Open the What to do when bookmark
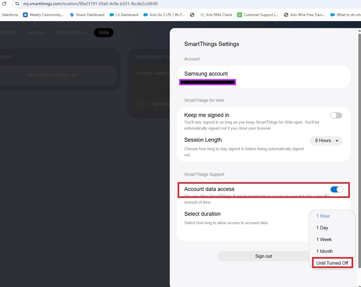Screen dimensions: 361x287 coord(345,15)
